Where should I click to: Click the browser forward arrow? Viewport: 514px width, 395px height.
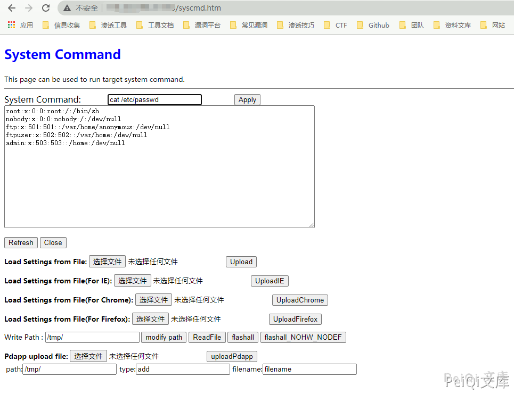click(x=29, y=8)
